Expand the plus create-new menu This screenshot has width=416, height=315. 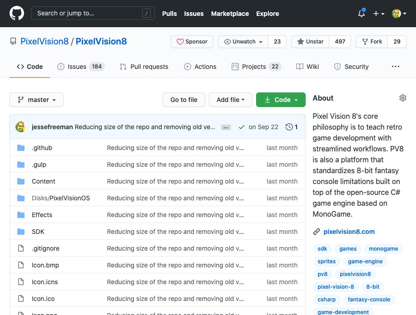click(x=379, y=14)
